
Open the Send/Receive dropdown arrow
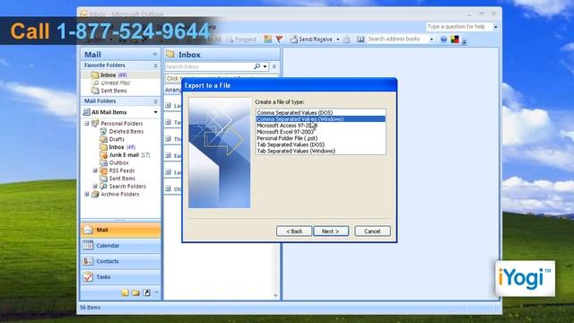[x=337, y=39]
